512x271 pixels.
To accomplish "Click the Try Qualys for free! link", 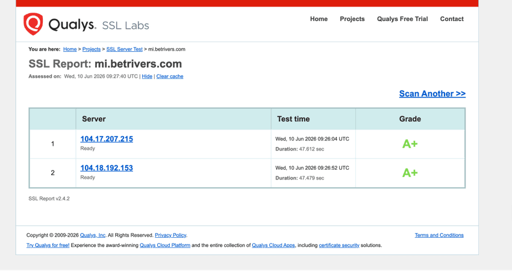I will pyautogui.click(x=48, y=246).
